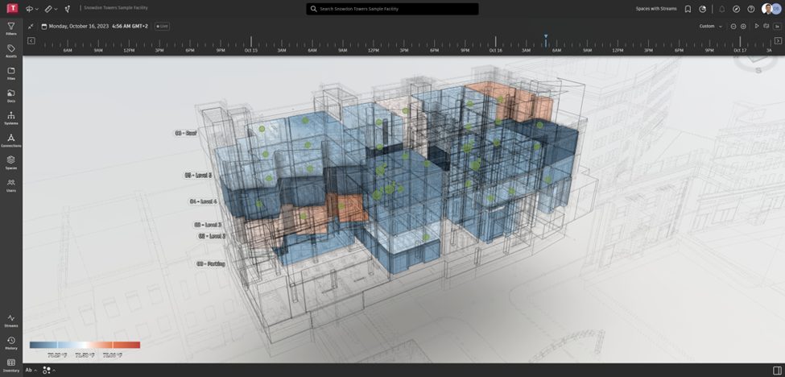Viewport: 785px width, 377px height.
Task: Open the Streams panel
Action: point(11,321)
